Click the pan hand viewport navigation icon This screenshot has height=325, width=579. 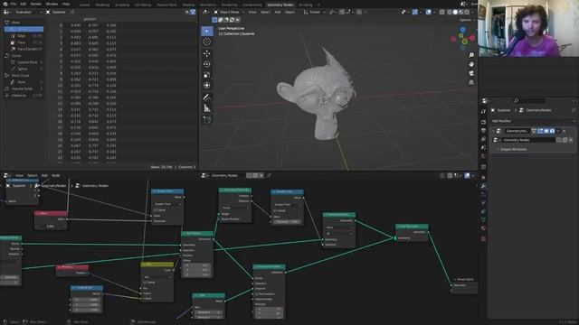click(471, 64)
